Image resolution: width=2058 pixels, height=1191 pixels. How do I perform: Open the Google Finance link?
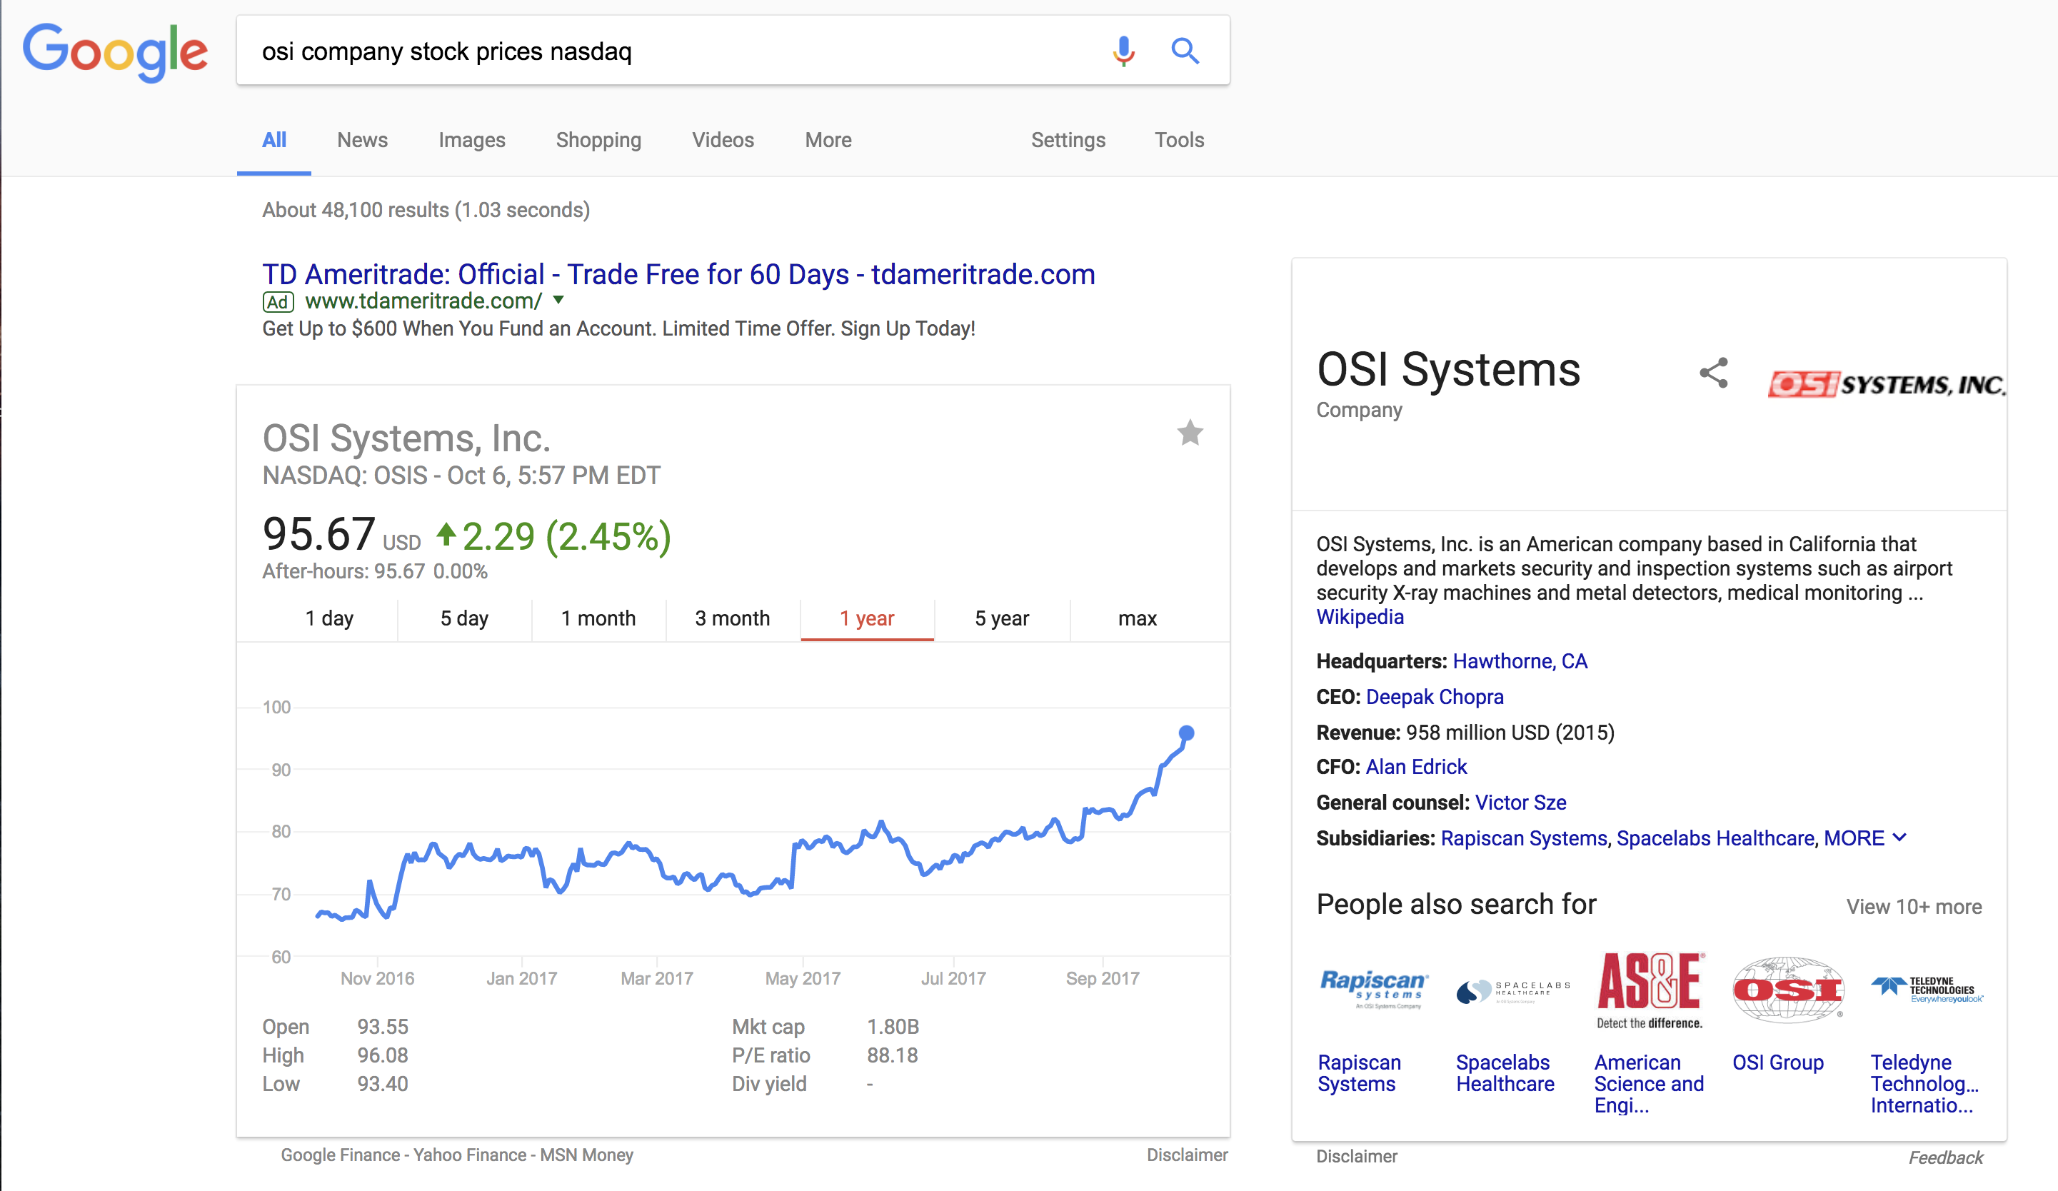point(341,1155)
